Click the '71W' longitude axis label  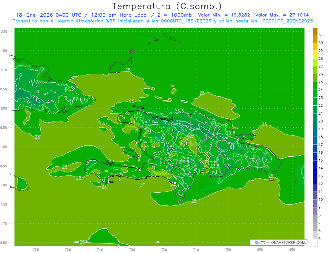click(196, 249)
